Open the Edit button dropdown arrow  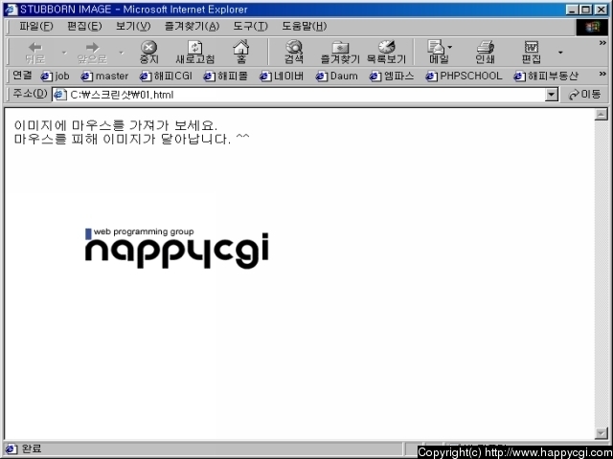(x=560, y=53)
